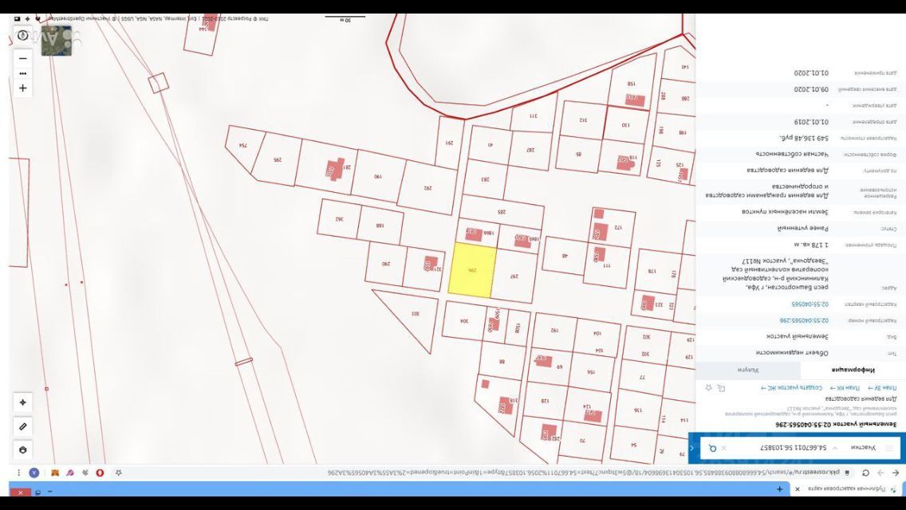Reload the page with browser refresh
Viewport: 906px width, 510px height.
865,473
